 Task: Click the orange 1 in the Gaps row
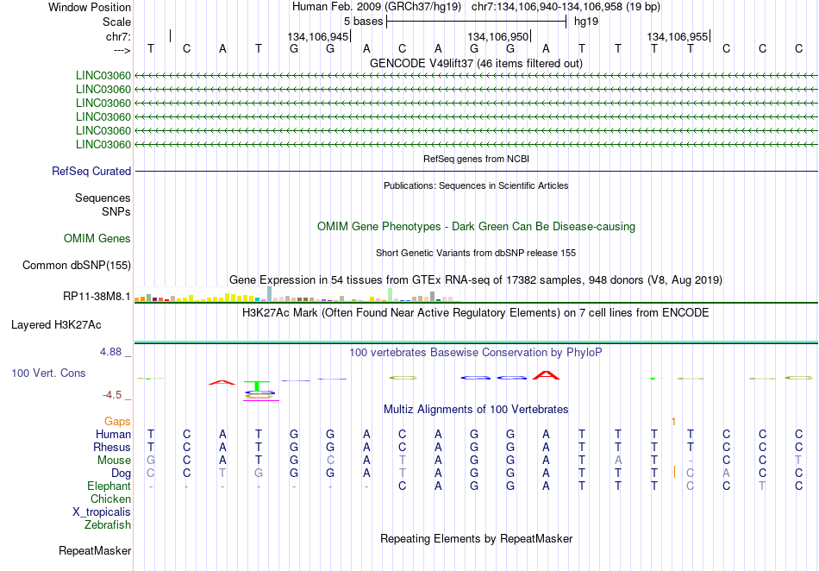(674, 421)
